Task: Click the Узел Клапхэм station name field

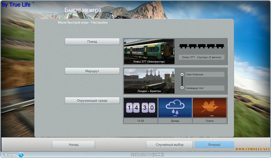Action: [204, 74]
